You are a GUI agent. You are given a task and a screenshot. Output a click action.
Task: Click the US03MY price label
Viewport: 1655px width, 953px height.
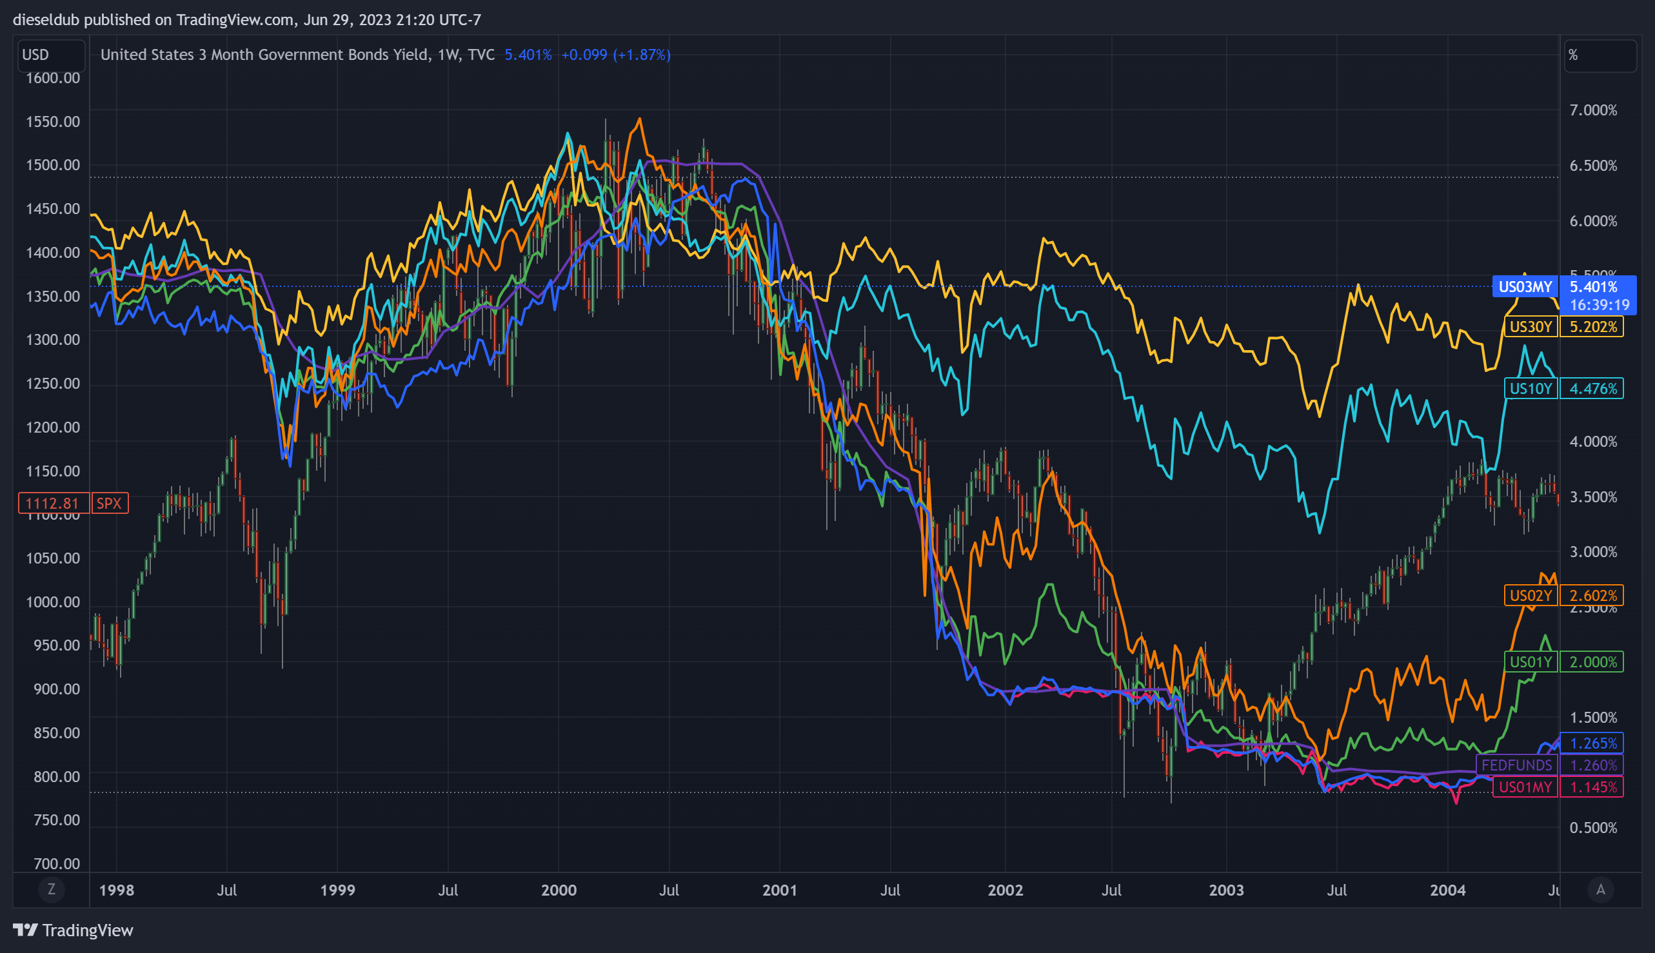pos(1525,287)
